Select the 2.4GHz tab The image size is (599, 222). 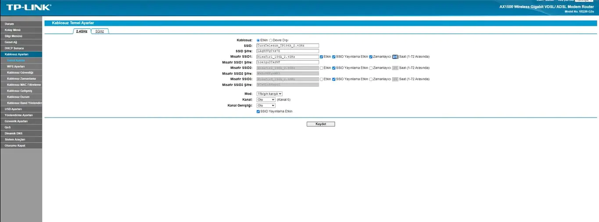[82, 31]
